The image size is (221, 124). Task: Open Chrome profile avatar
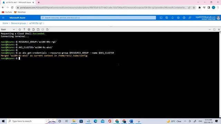tap(213, 8)
